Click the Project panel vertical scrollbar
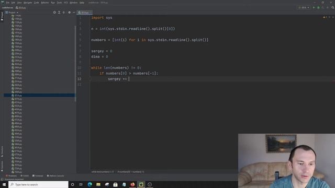335x188 pixels. click(x=75, y=64)
